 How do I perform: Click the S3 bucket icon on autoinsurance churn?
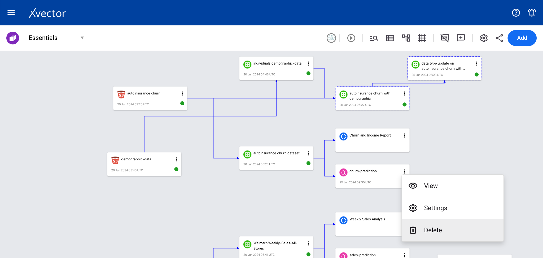pos(121,94)
